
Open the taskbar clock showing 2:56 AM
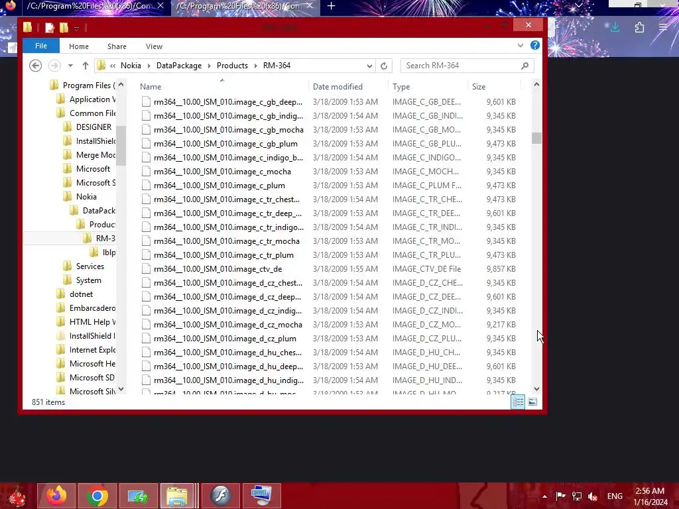point(650,496)
